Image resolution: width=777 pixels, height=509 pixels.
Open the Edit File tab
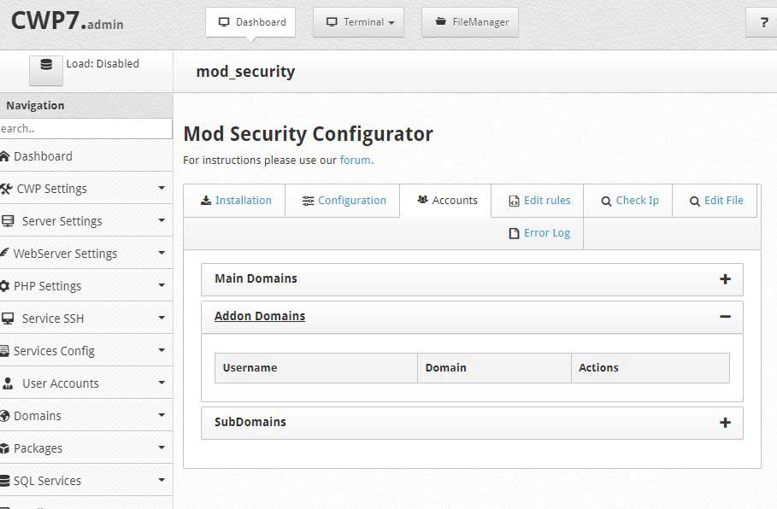pyautogui.click(x=716, y=201)
